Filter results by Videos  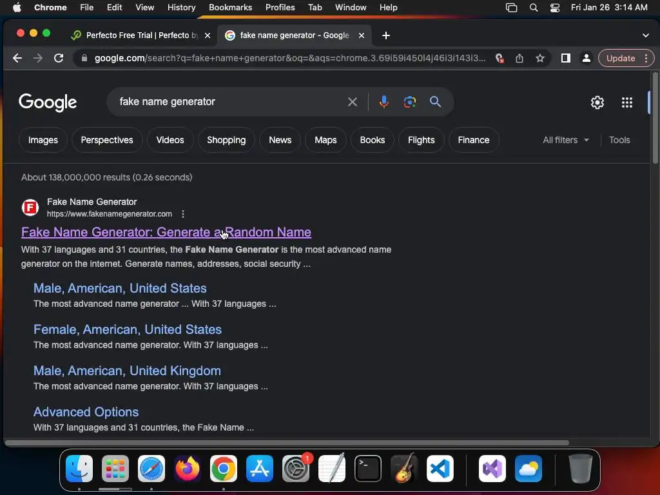[170, 140]
